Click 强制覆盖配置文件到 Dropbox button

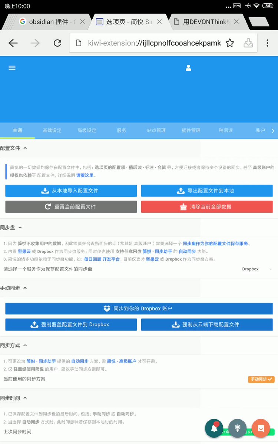pos(71,324)
